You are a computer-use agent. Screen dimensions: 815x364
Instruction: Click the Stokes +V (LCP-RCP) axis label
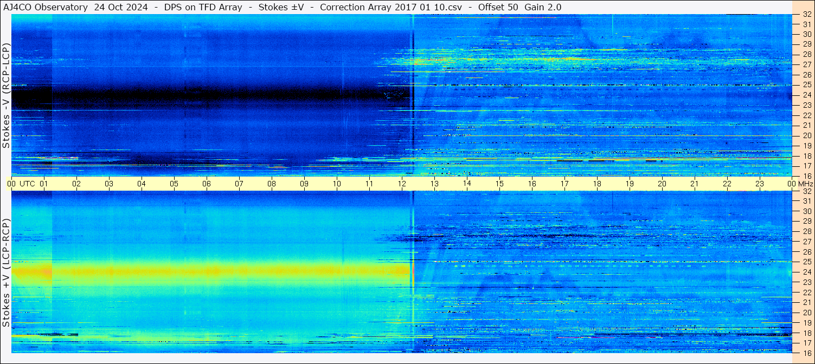click(6, 273)
